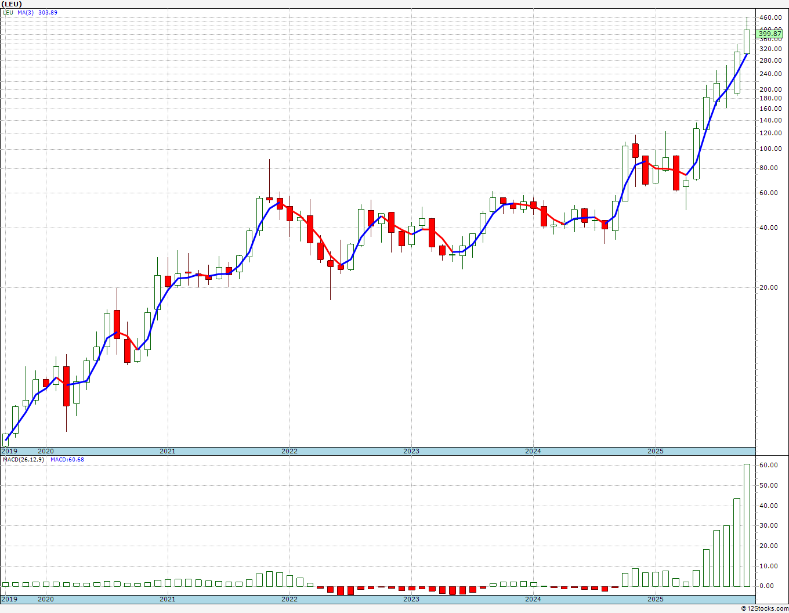Click the MACD(26,12,9) indicator label
The height and width of the screenshot is (613, 789).
23,460
